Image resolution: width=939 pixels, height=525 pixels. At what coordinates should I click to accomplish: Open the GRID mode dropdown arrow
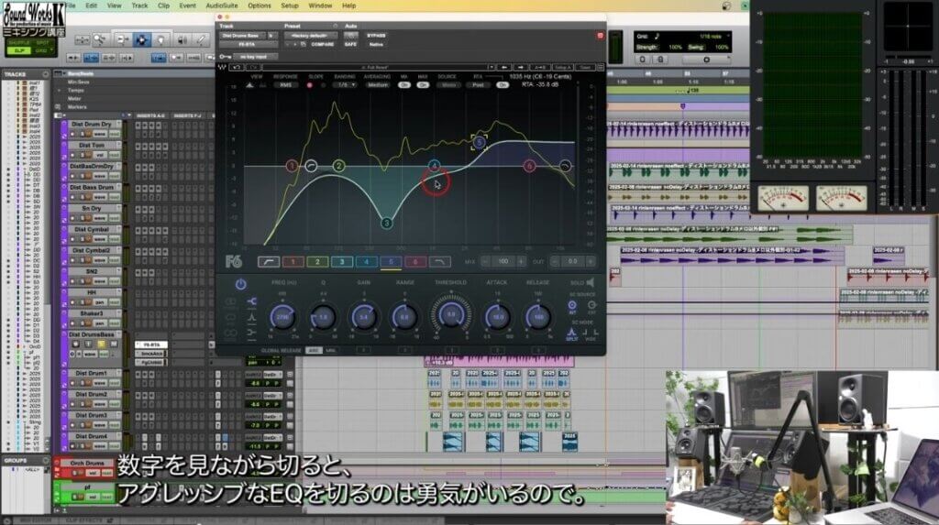point(52,51)
